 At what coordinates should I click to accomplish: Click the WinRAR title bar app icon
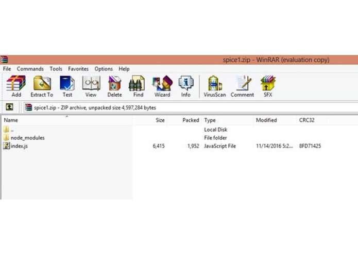[4, 60]
